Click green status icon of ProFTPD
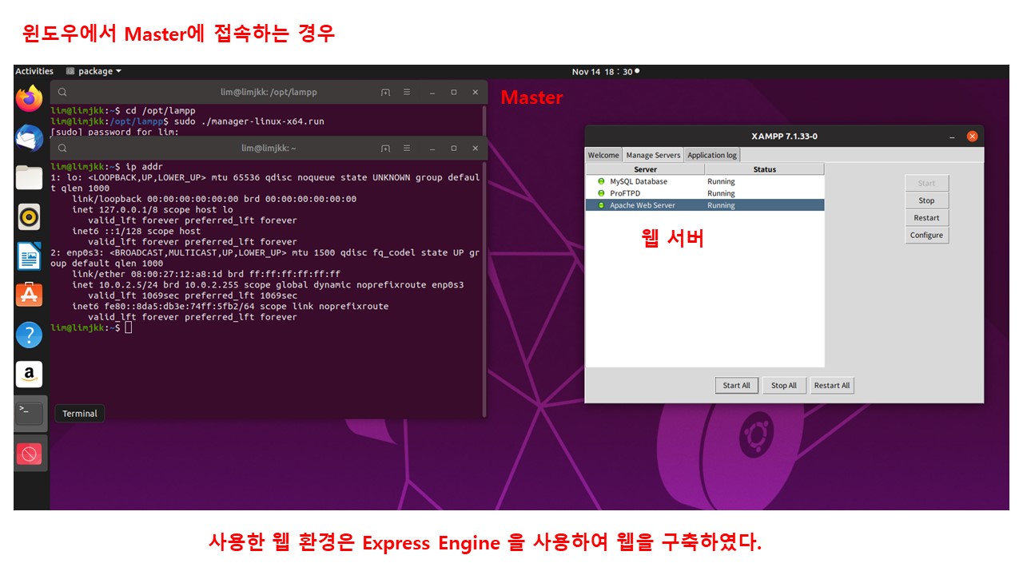The height and width of the screenshot is (575, 1023). (601, 193)
